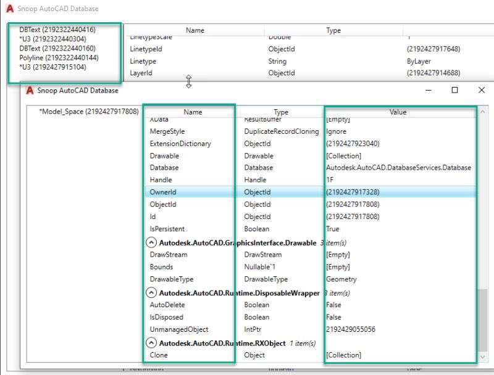Select the IsDisposed property row

(311, 317)
